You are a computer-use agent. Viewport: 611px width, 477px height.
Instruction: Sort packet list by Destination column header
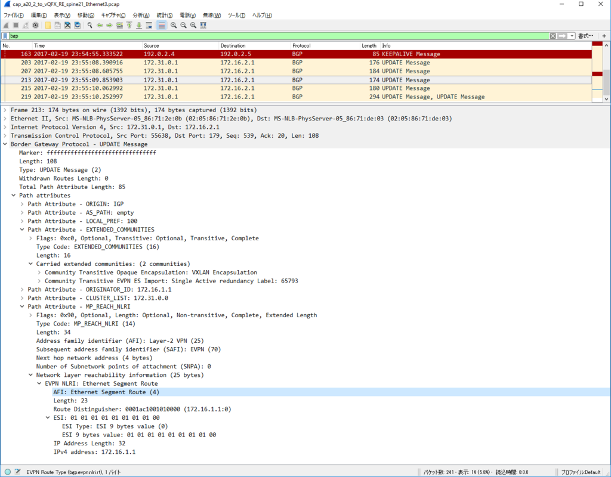point(255,45)
